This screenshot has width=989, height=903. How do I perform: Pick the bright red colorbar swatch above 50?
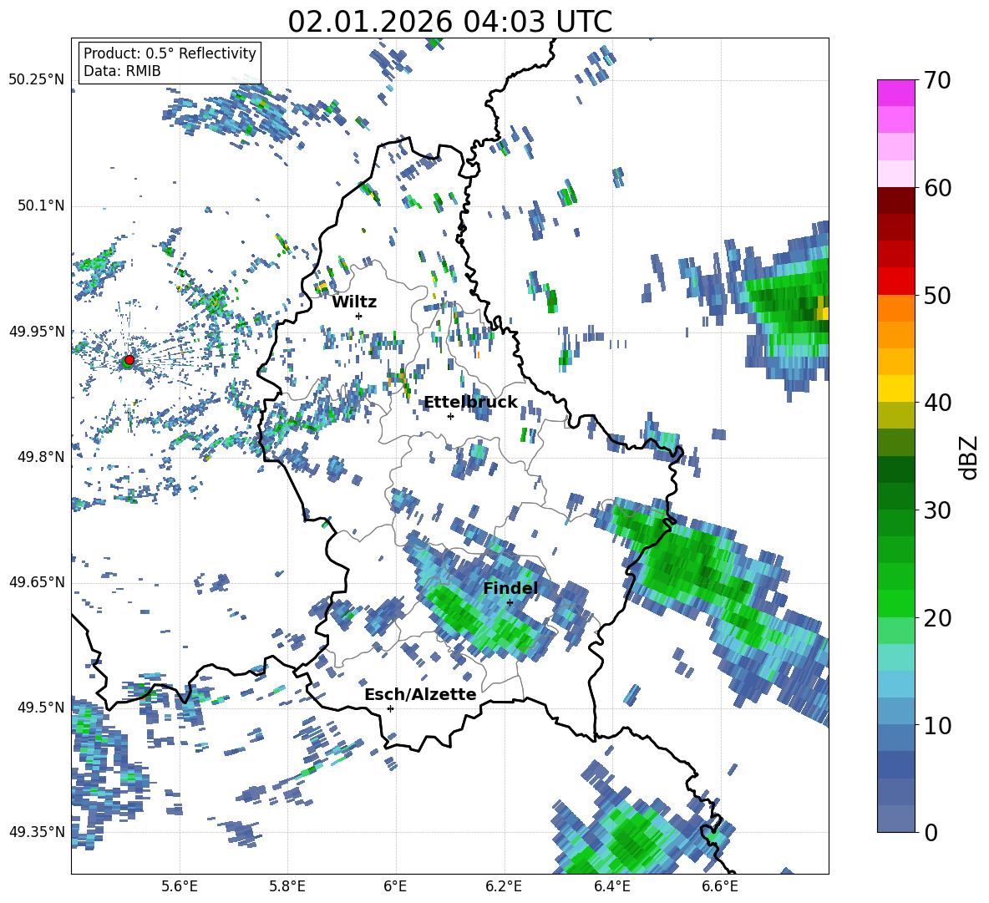(895, 282)
